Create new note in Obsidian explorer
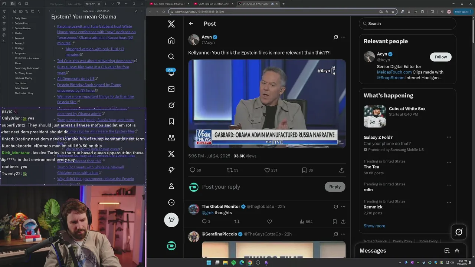The image size is (475, 267). (x=14, y=11)
